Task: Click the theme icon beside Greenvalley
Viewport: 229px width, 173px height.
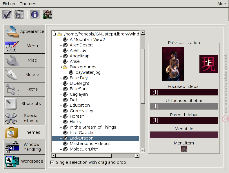Action: 65,111
